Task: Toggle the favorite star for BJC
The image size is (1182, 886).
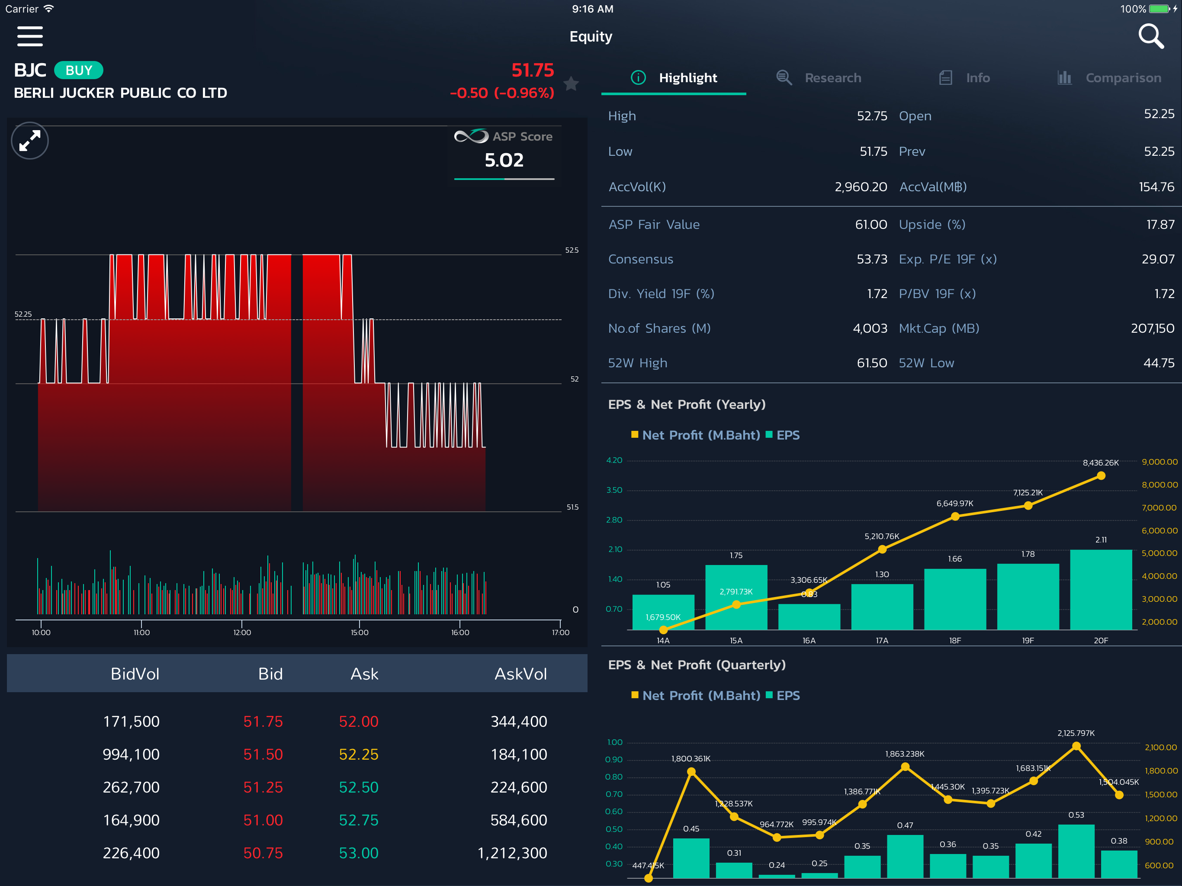Action: click(571, 83)
